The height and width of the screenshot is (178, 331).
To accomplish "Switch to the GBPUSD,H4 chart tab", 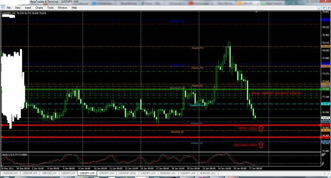I will (x=49, y=173).
